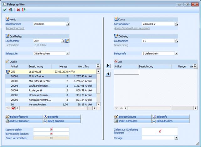This screenshot has height=147, width=201.
Task: Click the search icon next to target Kontonummer
Action: (x=176, y=24)
